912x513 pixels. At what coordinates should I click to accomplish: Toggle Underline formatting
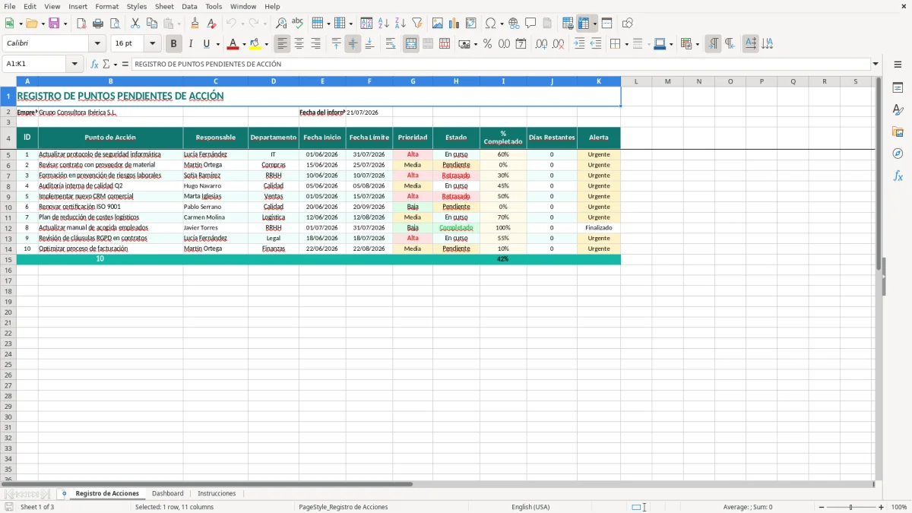(x=207, y=44)
